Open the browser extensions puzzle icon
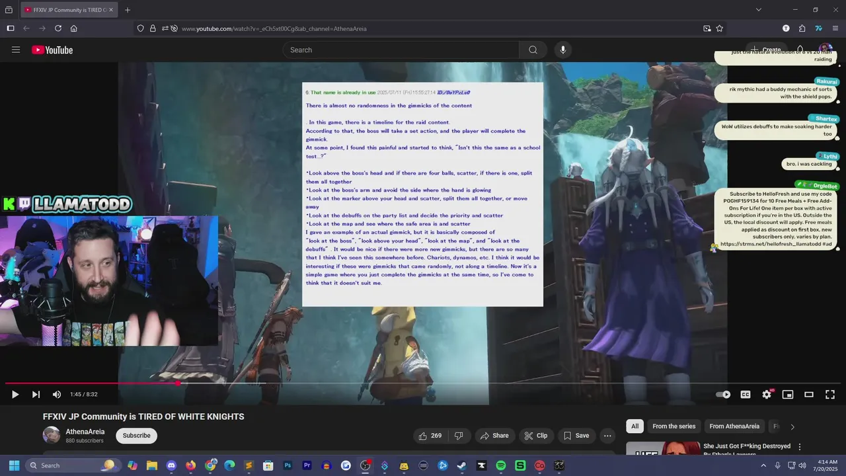Screen dimensions: 846x476 pos(802,28)
